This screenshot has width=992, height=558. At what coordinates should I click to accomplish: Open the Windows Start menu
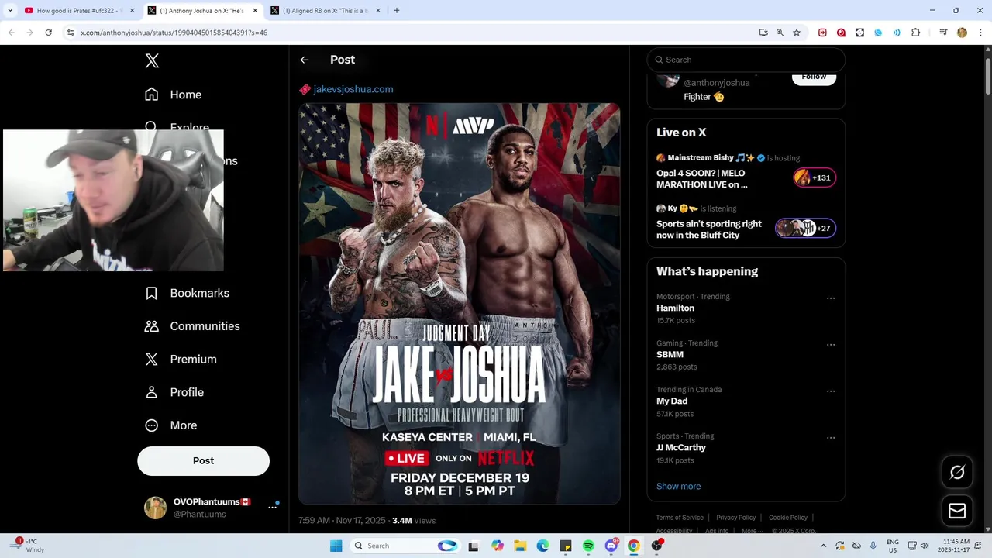(336, 546)
